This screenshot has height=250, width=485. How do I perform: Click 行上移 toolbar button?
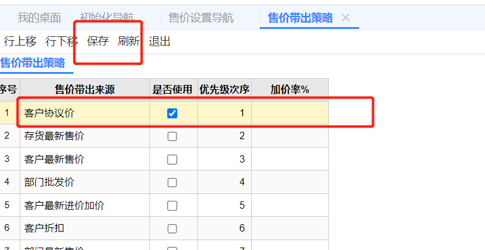(x=20, y=41)
